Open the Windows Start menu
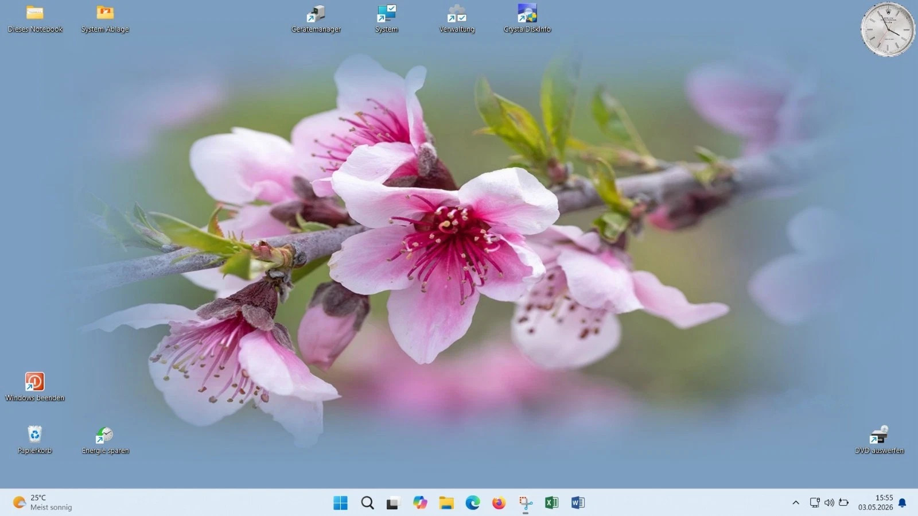The width and height of the screenshot is (918, 516). (340, 503)
